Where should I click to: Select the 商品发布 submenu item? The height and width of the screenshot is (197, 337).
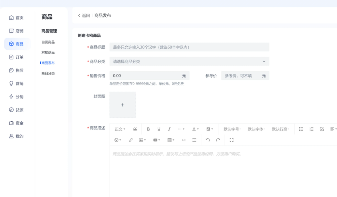[48, 63]
